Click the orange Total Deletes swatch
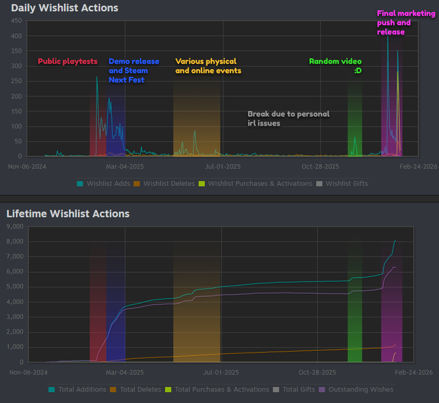 (113, 389)
